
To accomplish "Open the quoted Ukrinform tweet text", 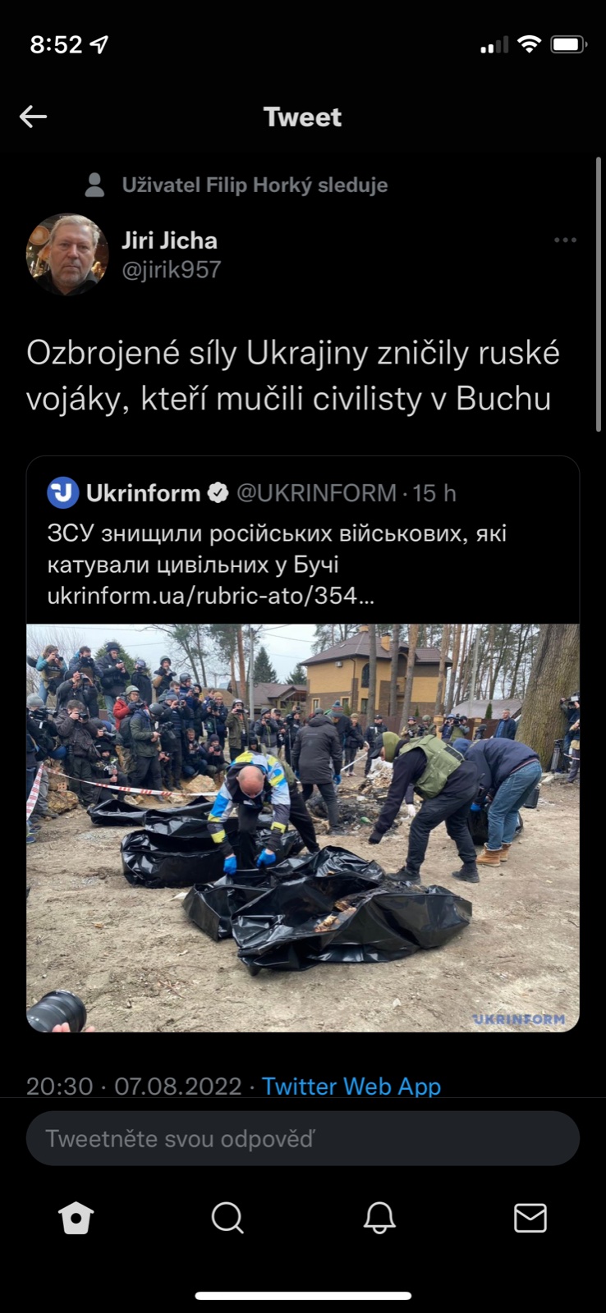I will coord(277,548).
